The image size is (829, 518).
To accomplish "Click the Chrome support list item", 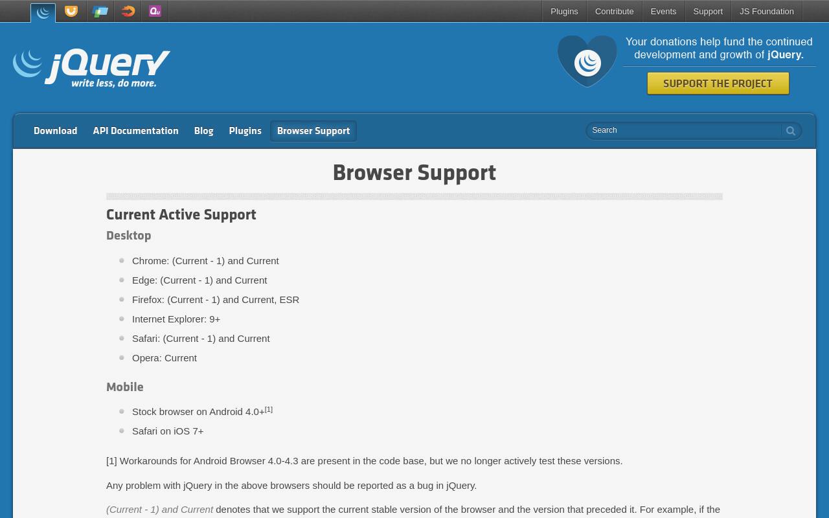I will click(x=205, y=260).
